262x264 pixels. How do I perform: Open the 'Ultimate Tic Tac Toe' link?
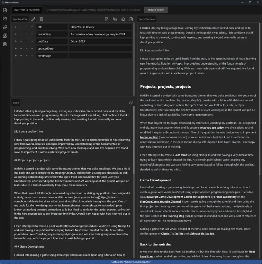[x=202, y=234]
